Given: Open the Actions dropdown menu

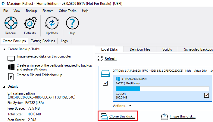Looking at the screenshot, I should click(122, 106).
